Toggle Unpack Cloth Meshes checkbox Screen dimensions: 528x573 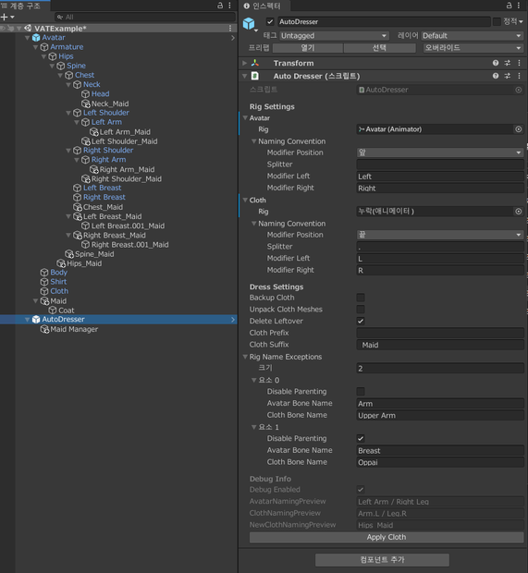pyautogui.click(x=361, y=310)
